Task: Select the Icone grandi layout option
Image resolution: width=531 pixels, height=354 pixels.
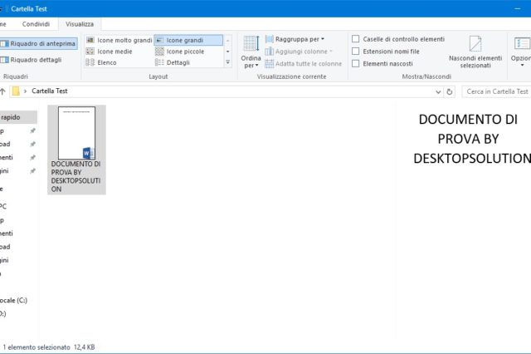Action: (188, 40)
